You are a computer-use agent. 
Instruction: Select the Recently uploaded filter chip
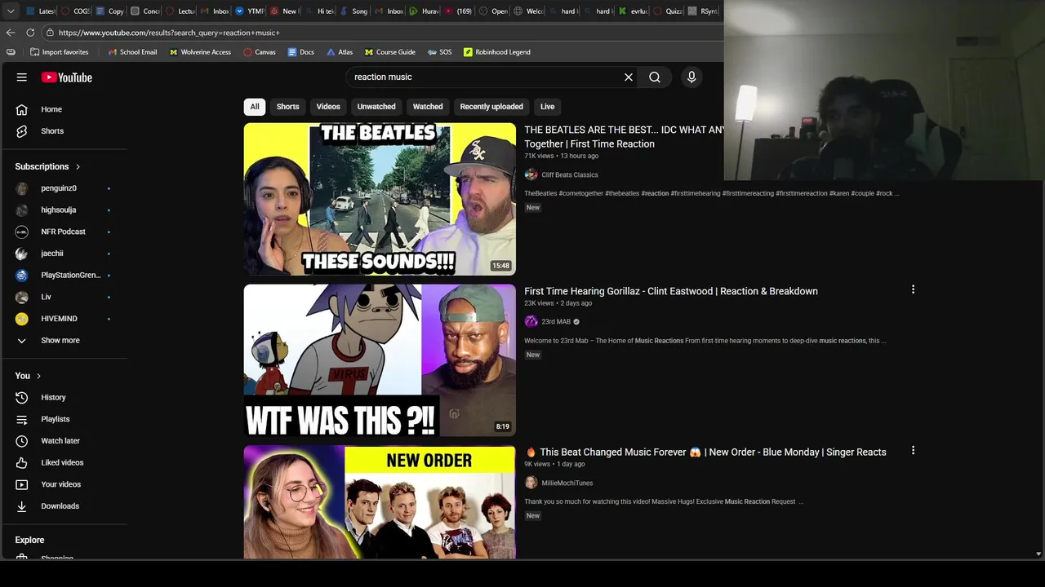(491, 107)
